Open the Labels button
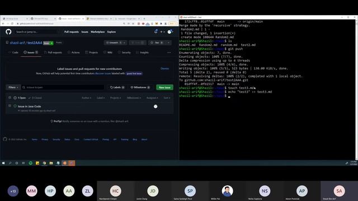Screen dimensions: 358x201 [x=117, y=87]
